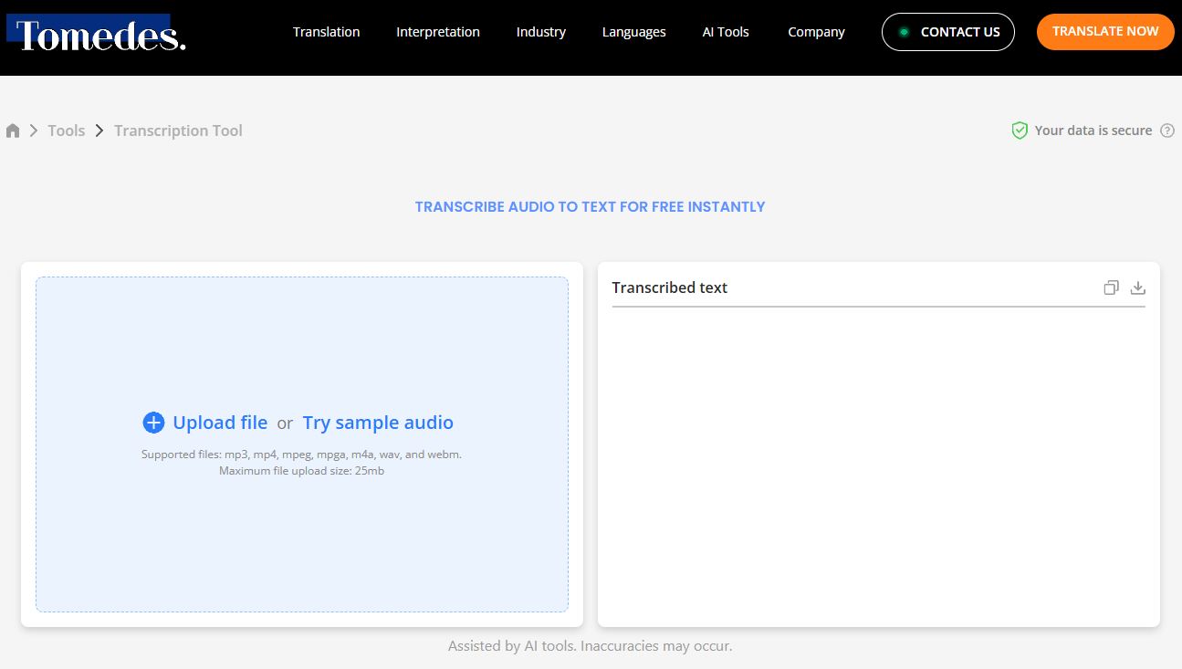
Task: Try the sample audio
Action: [378, 423]
